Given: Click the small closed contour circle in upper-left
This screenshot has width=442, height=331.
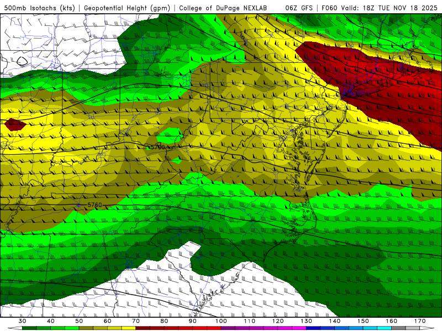Looking at the screenshot, I should 22,61.
